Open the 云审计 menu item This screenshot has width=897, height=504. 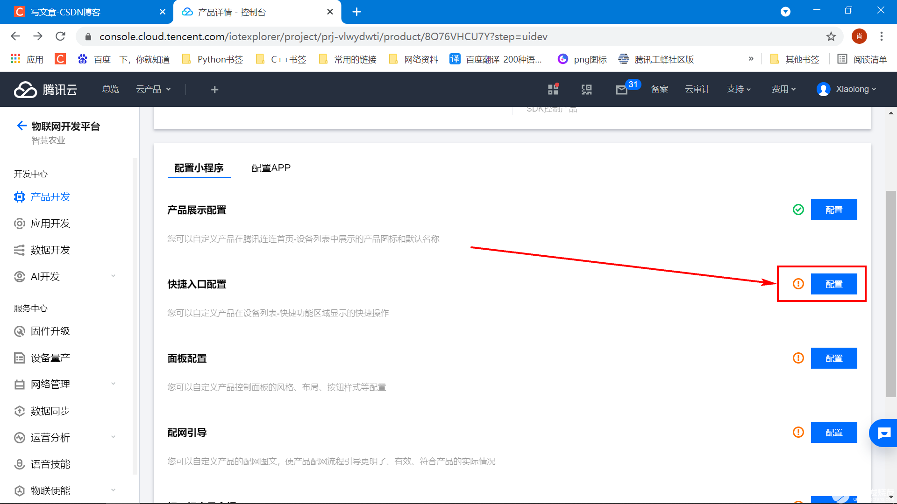tap(698, 89)
